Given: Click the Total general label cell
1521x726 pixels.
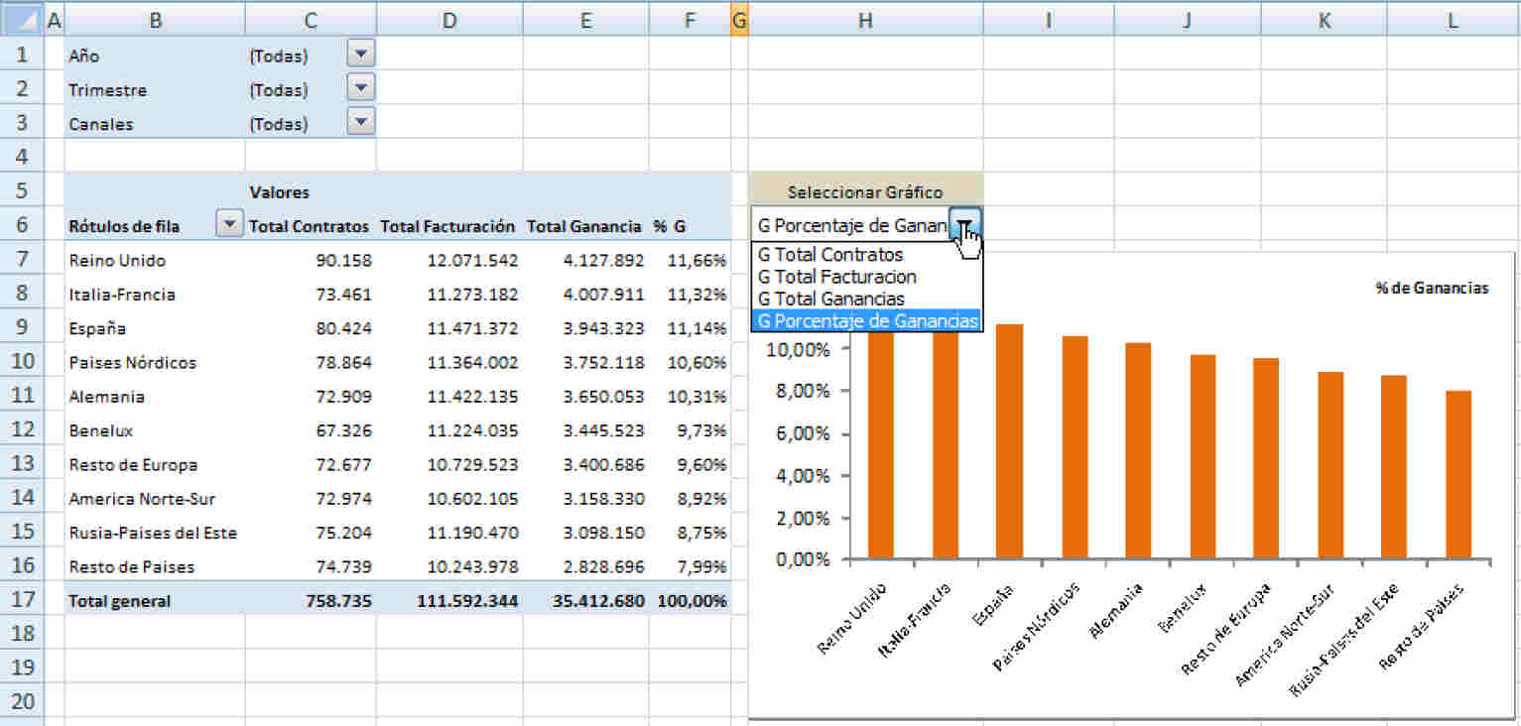Looking at the screenshot, I should pos(119,601).
